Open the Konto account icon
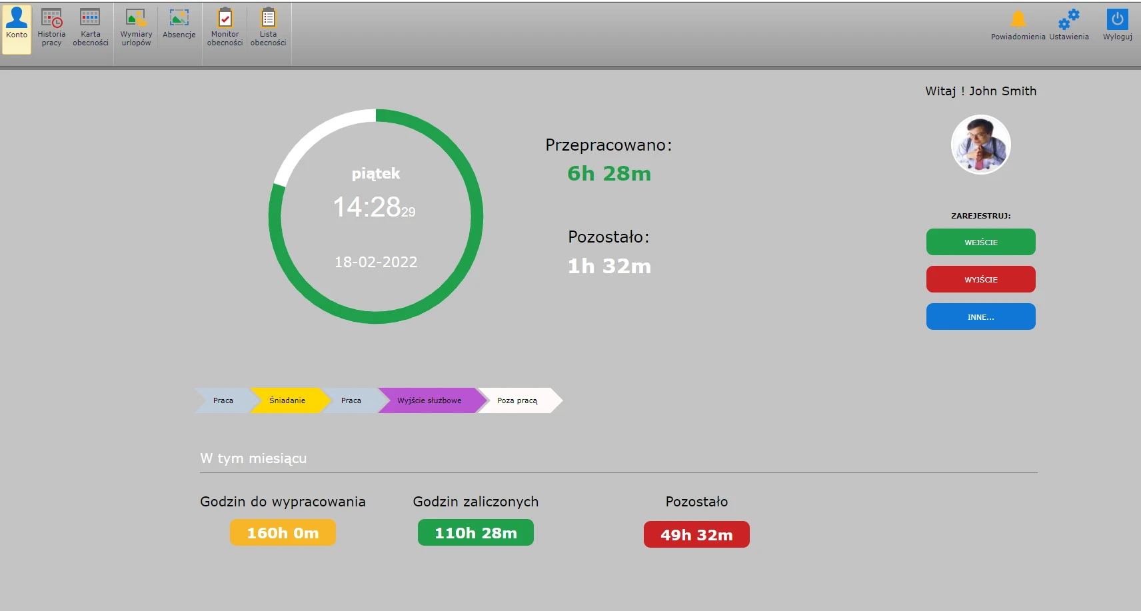1141x611 pixels. 17,19
